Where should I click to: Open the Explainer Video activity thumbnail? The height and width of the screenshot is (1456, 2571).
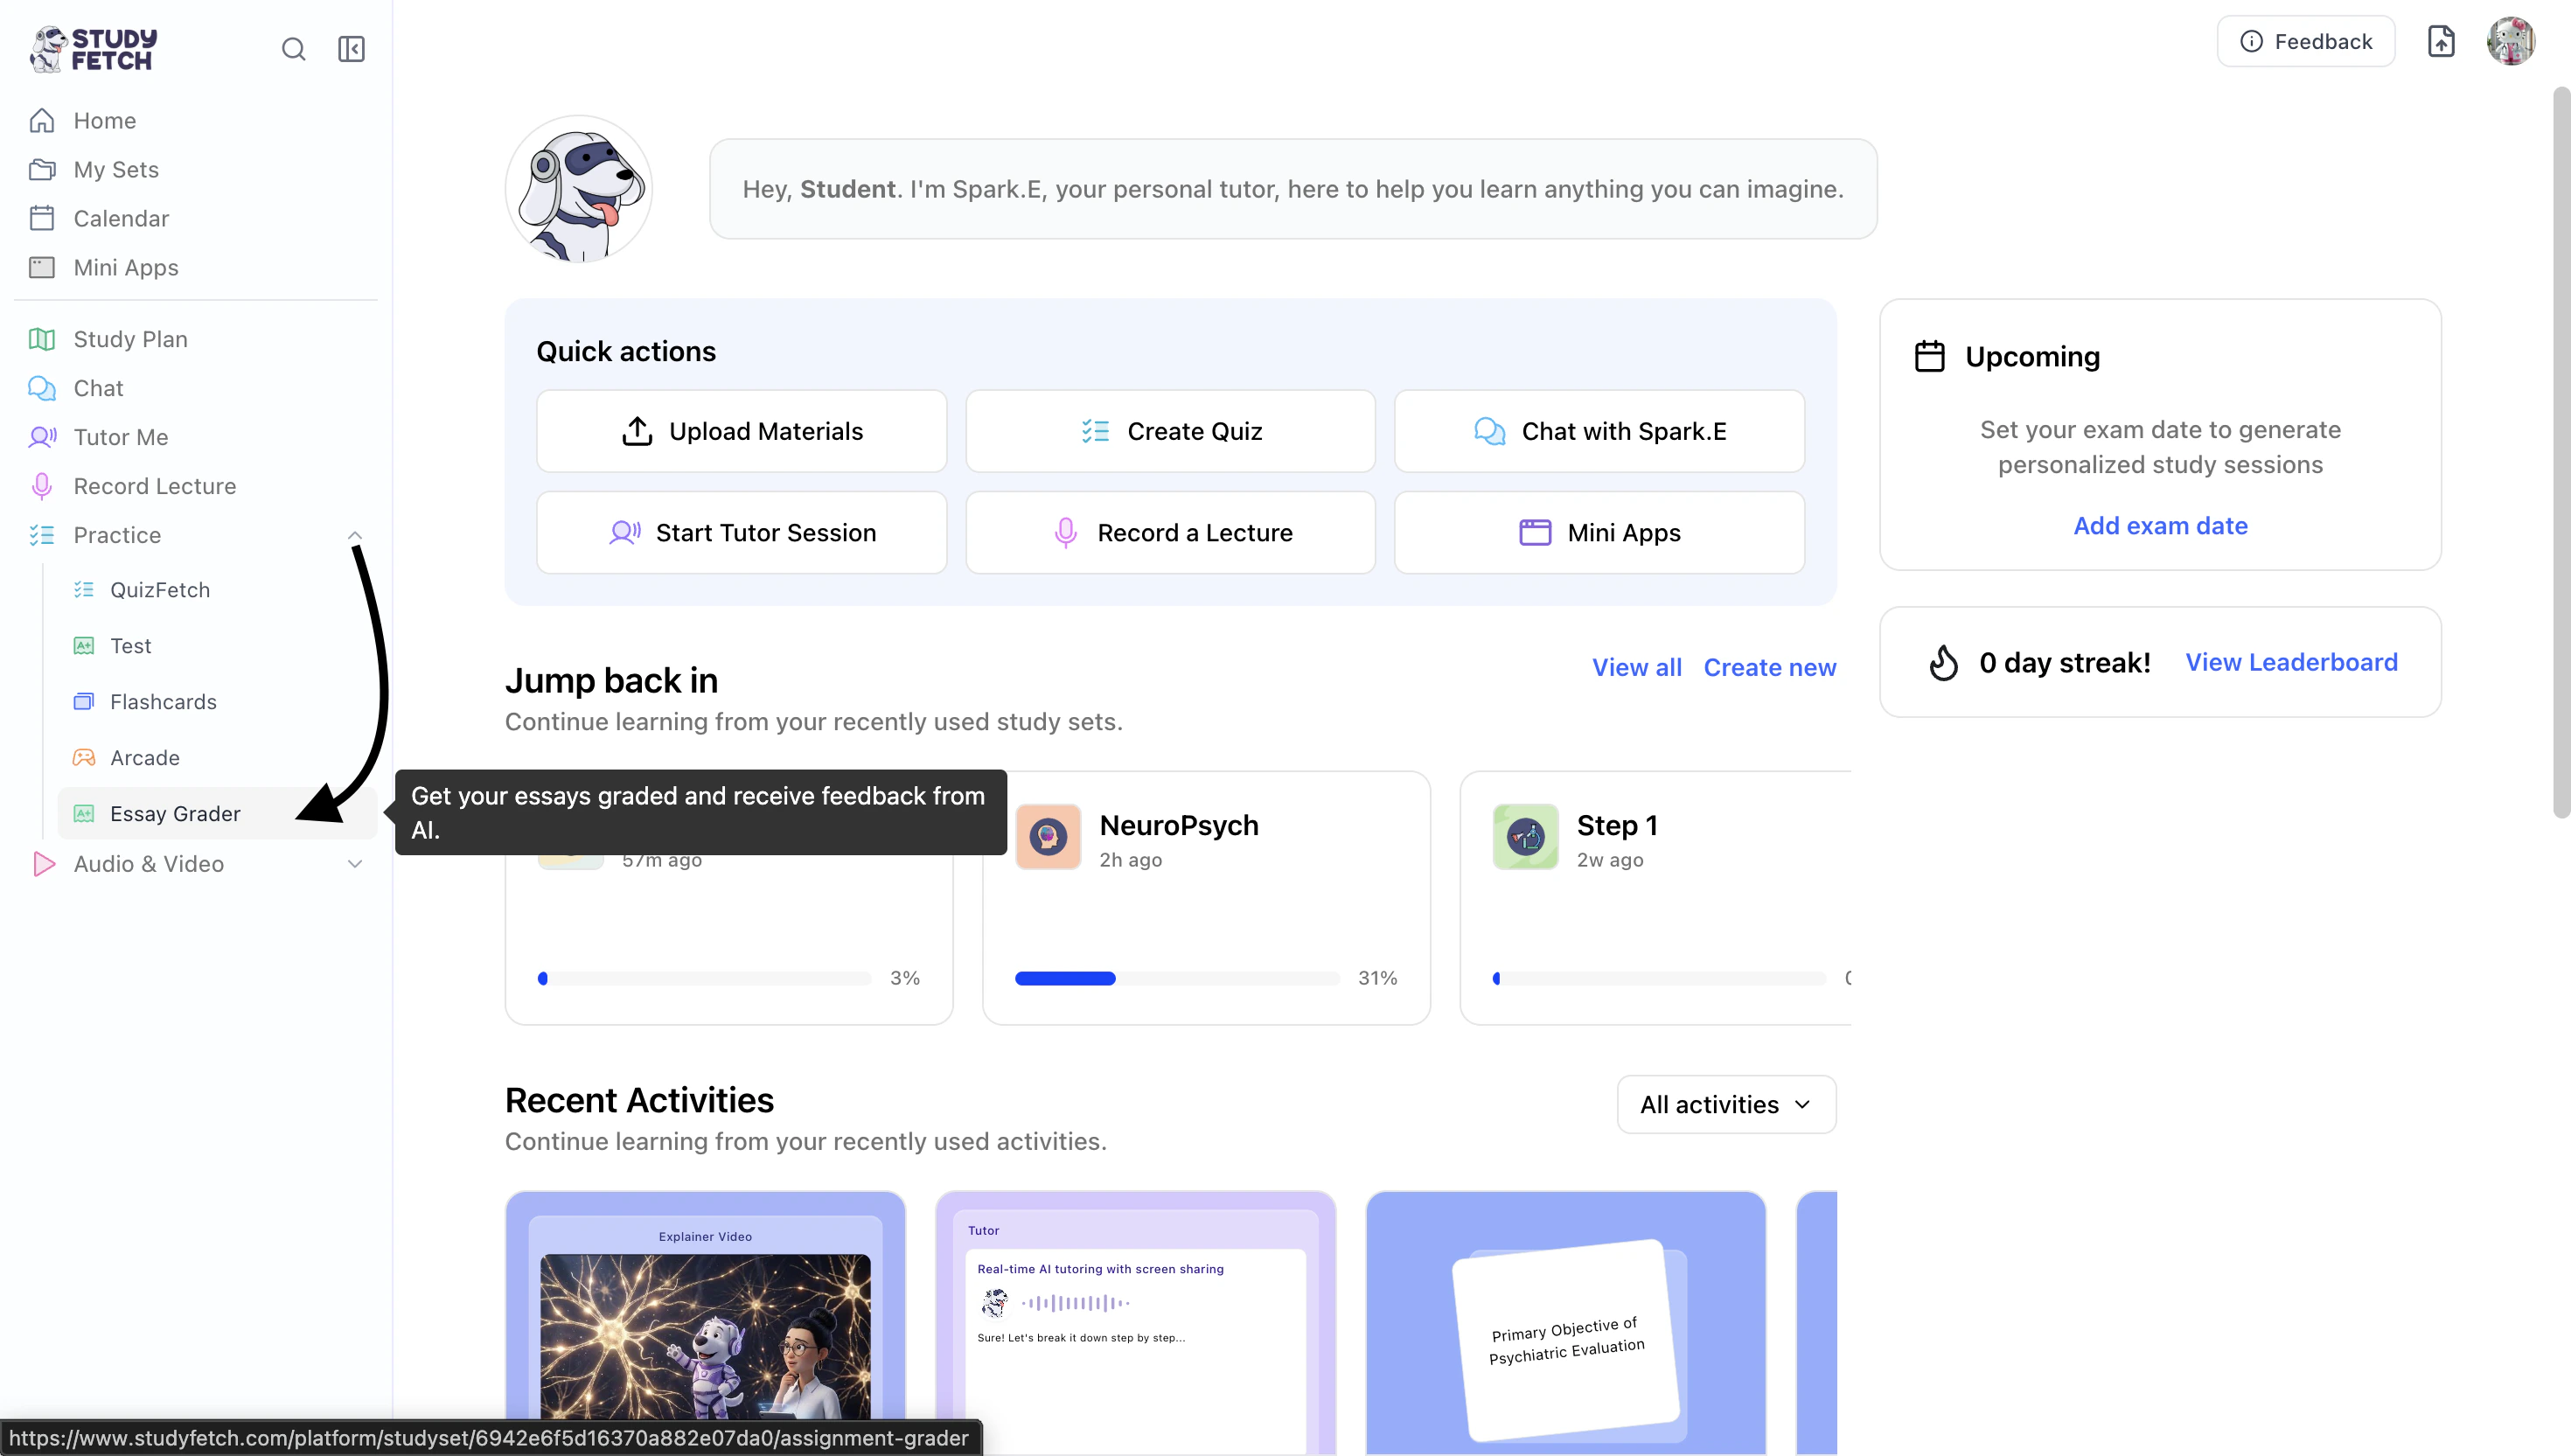[705, 1320]
